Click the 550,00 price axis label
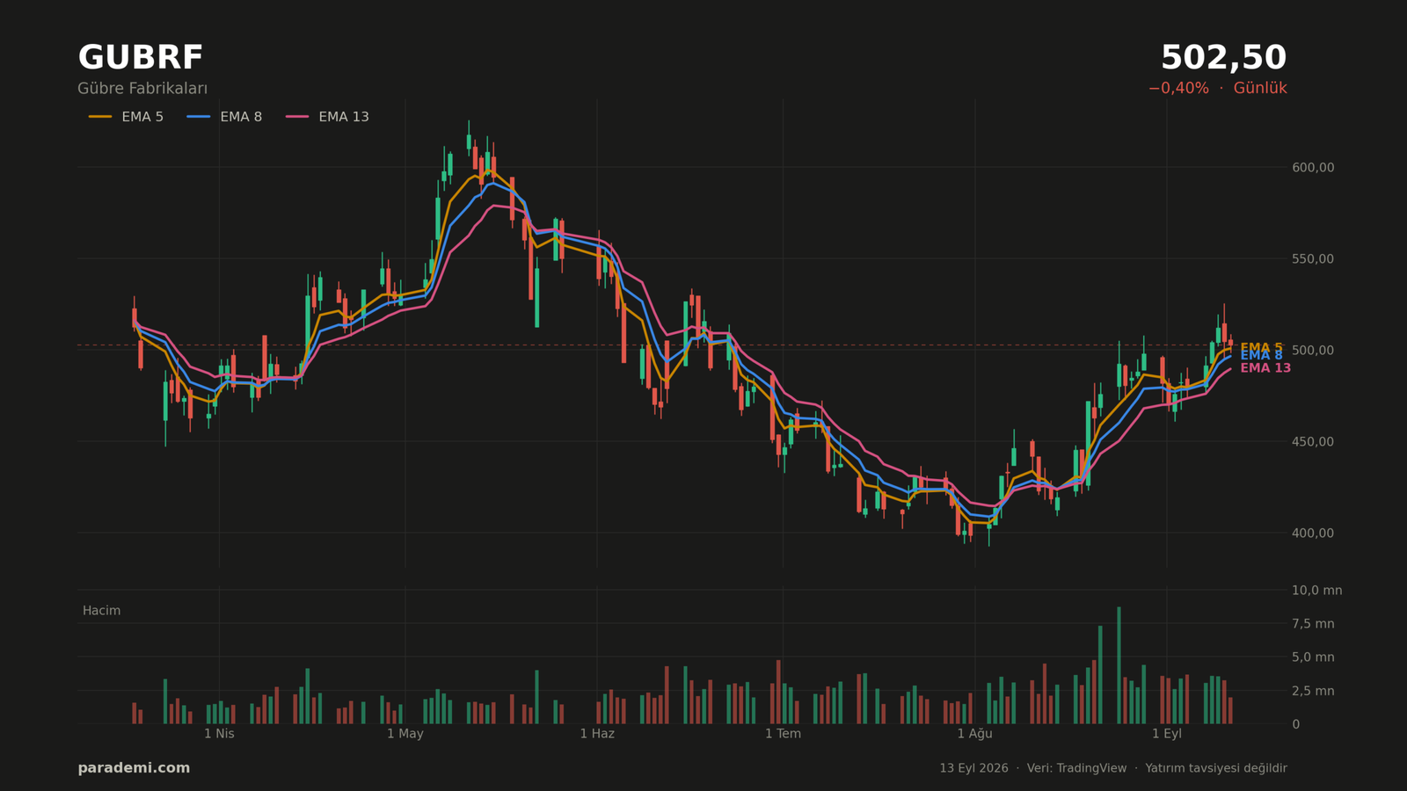The image size is (1407, 791). pos(1313,259)
